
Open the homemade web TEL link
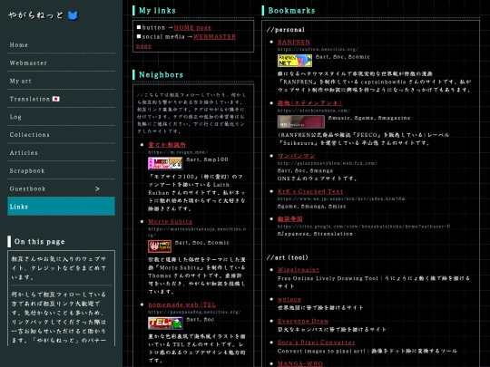(x=181, y=304)
